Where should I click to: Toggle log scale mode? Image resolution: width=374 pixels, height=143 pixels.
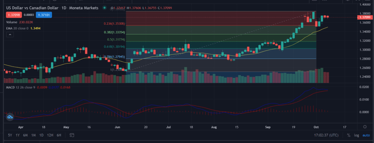click(x=356, y=135)
